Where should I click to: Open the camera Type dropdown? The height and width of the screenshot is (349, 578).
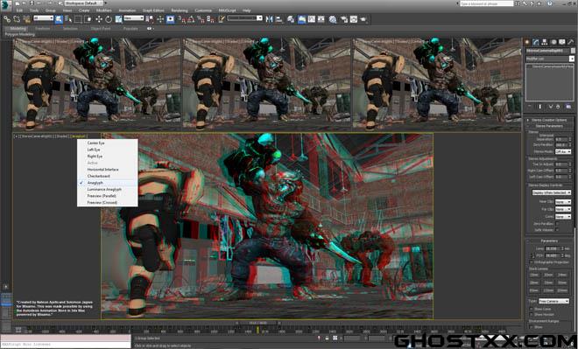coord(554,301)
